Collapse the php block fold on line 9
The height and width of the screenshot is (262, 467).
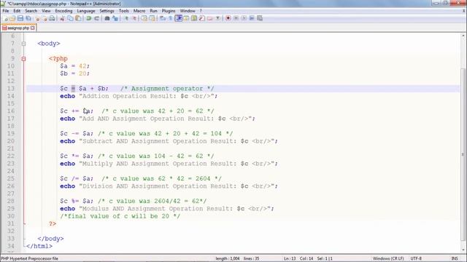[24, 59]
